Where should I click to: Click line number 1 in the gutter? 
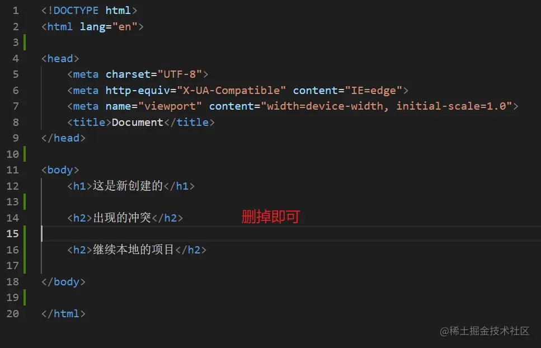pyautogui.click(x=15, y=11)
